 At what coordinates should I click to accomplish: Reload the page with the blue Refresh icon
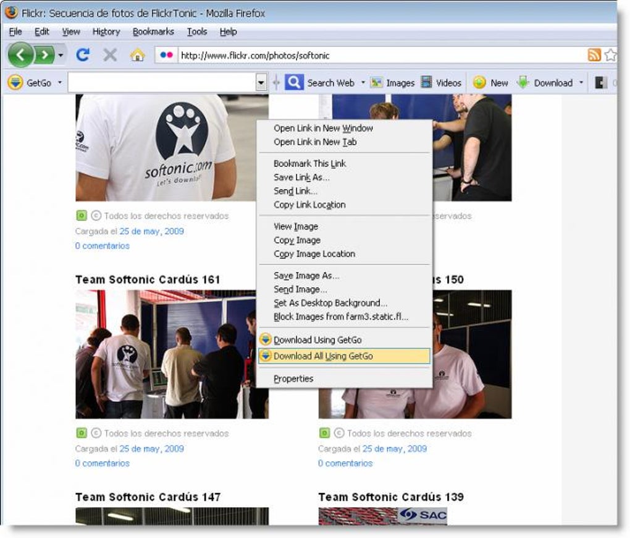point(83,54)
